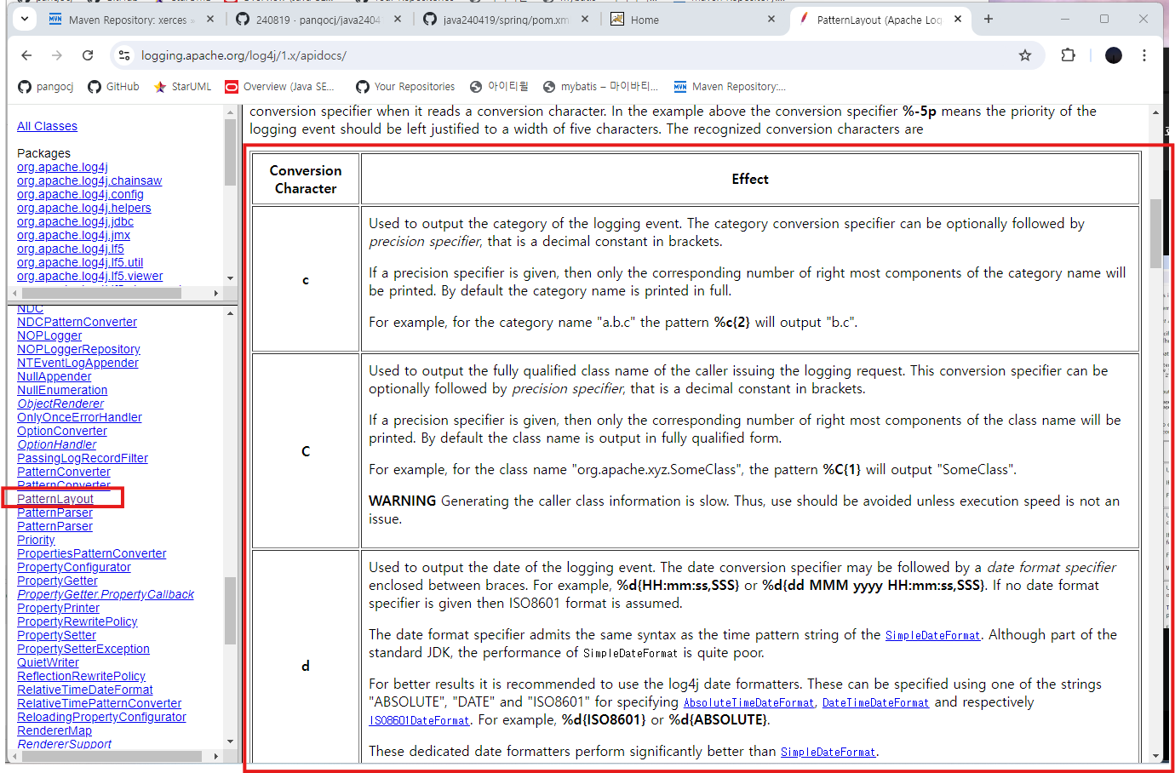Open the Chrome three-dot menu
1175x773 pixels.
pos(1144,55)
